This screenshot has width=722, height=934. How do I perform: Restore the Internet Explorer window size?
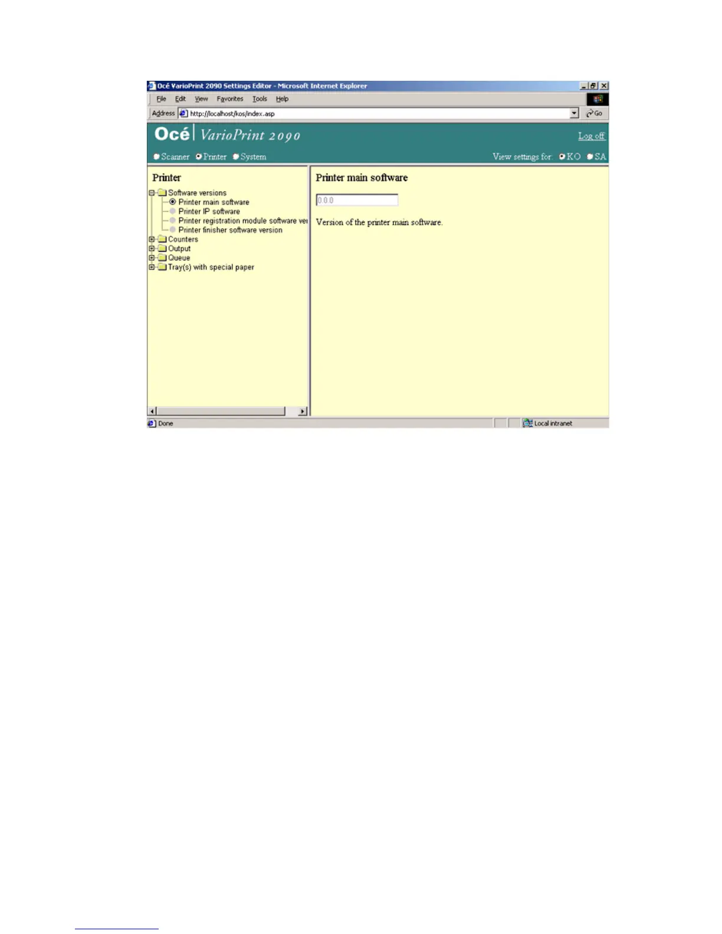593,85
